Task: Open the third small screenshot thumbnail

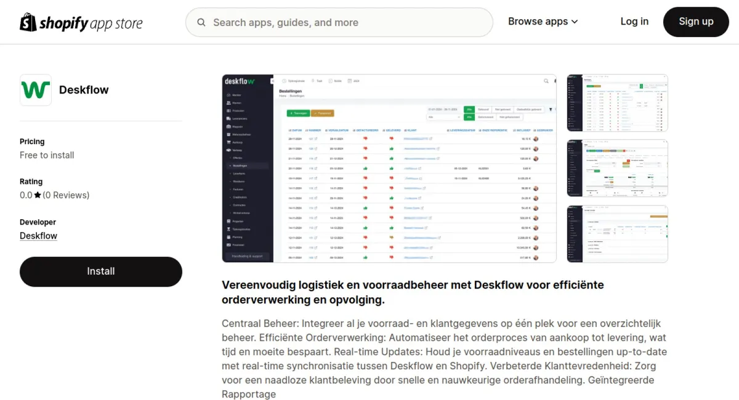Action: [617, 234]
